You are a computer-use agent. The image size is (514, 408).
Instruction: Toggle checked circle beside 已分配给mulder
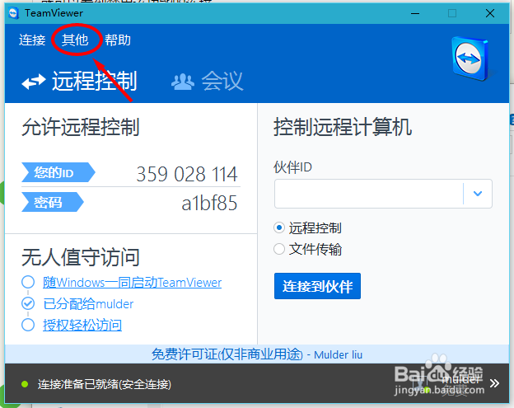tap(28, 303)
